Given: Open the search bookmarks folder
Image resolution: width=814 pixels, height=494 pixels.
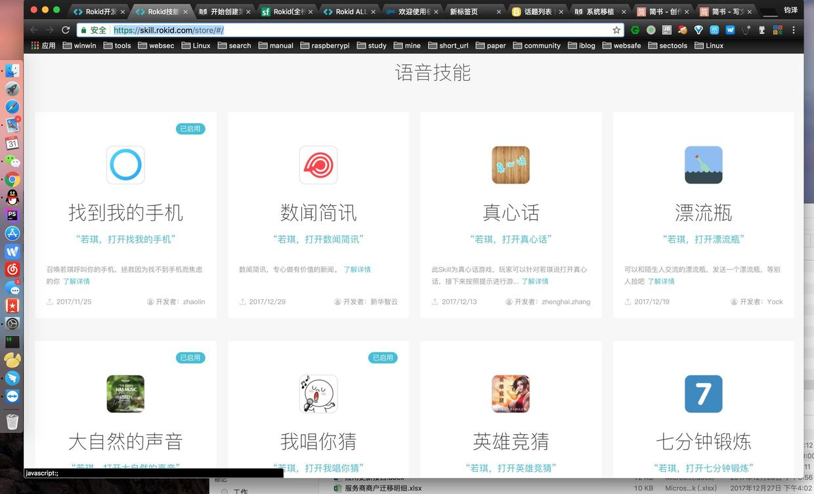Looking at the screenshot, I should click(x=234, y=46).
